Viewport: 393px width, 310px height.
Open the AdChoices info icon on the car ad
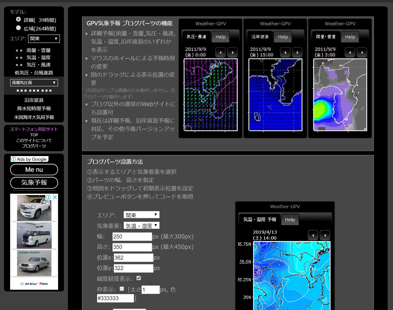48,197
